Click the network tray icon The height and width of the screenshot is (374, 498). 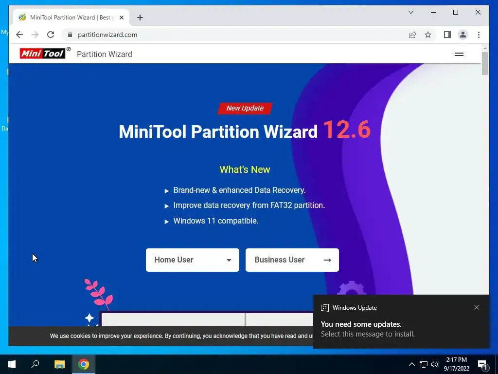point(424,364)
